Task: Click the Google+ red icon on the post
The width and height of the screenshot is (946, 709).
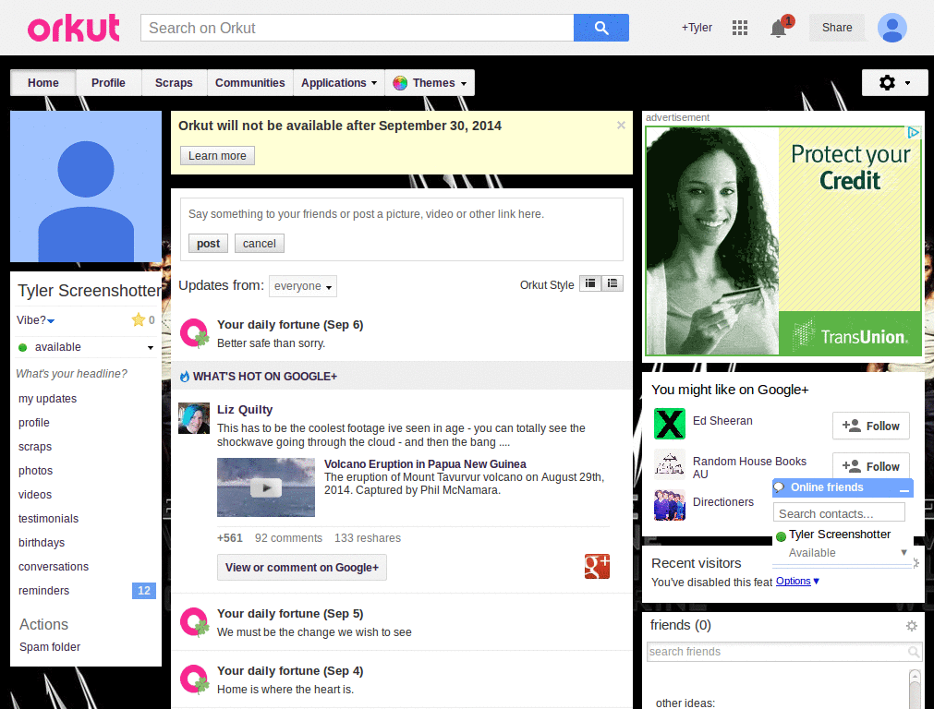Action: (x=597, y=566)
